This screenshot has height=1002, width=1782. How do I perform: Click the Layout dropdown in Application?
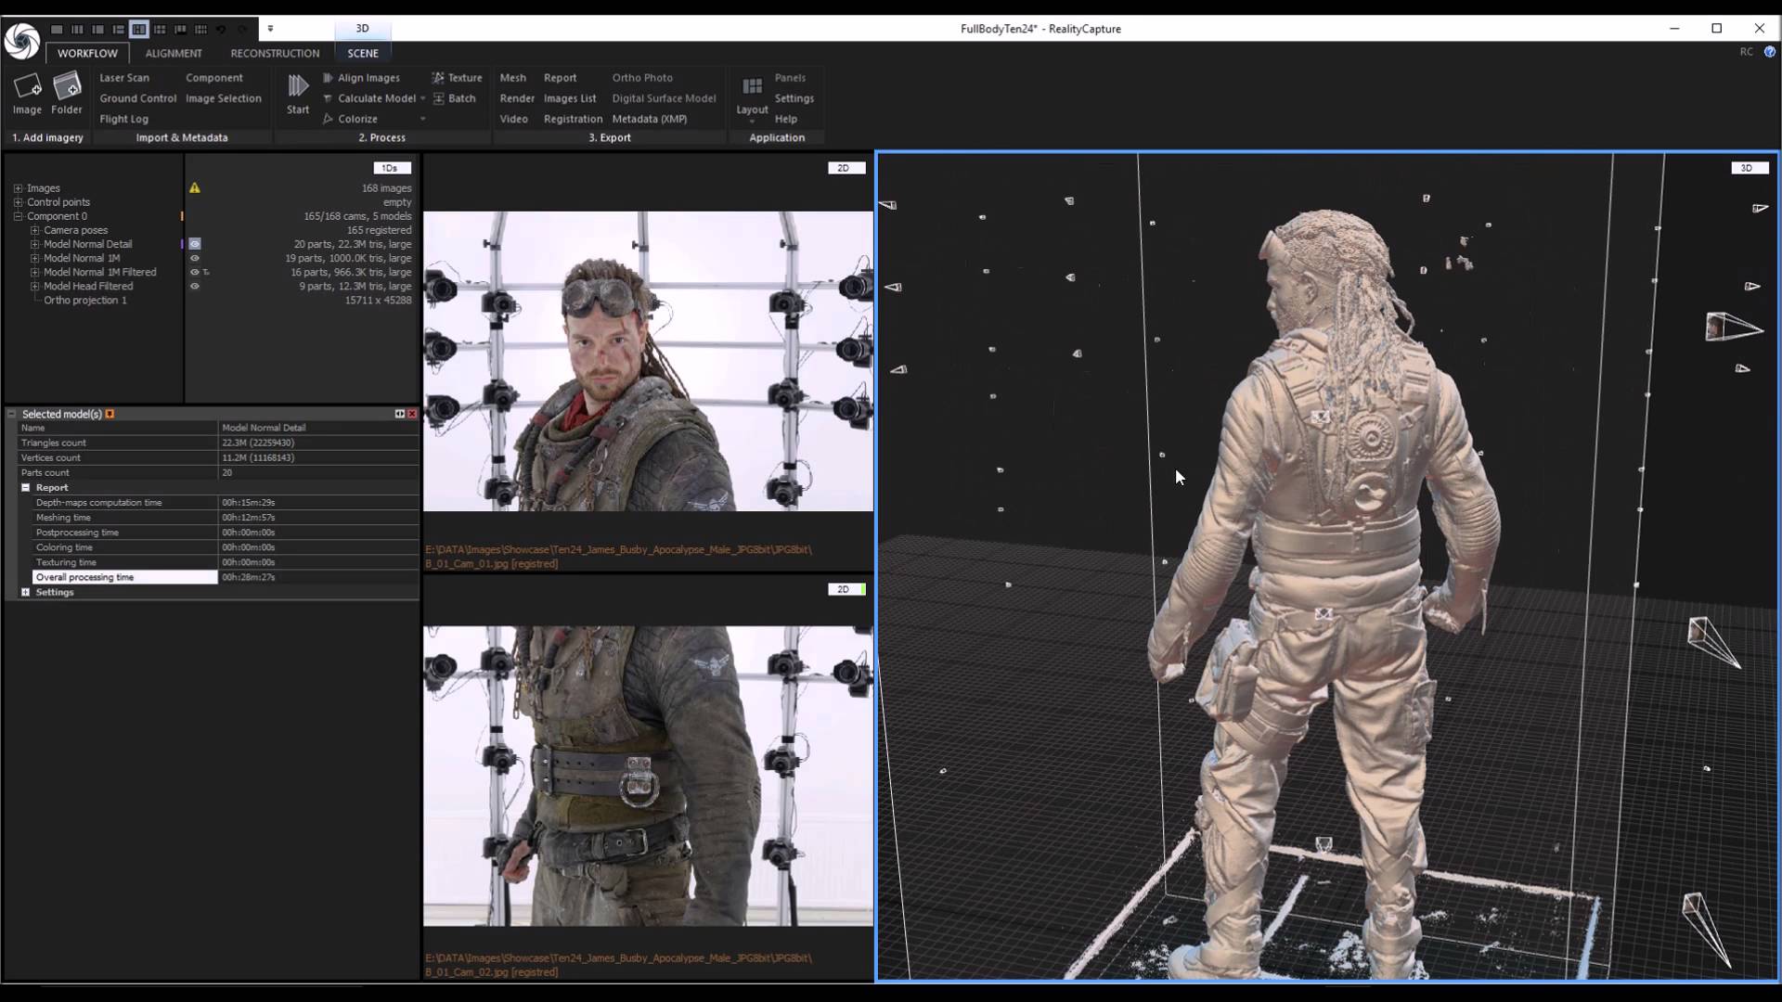[x=752, y=109]
